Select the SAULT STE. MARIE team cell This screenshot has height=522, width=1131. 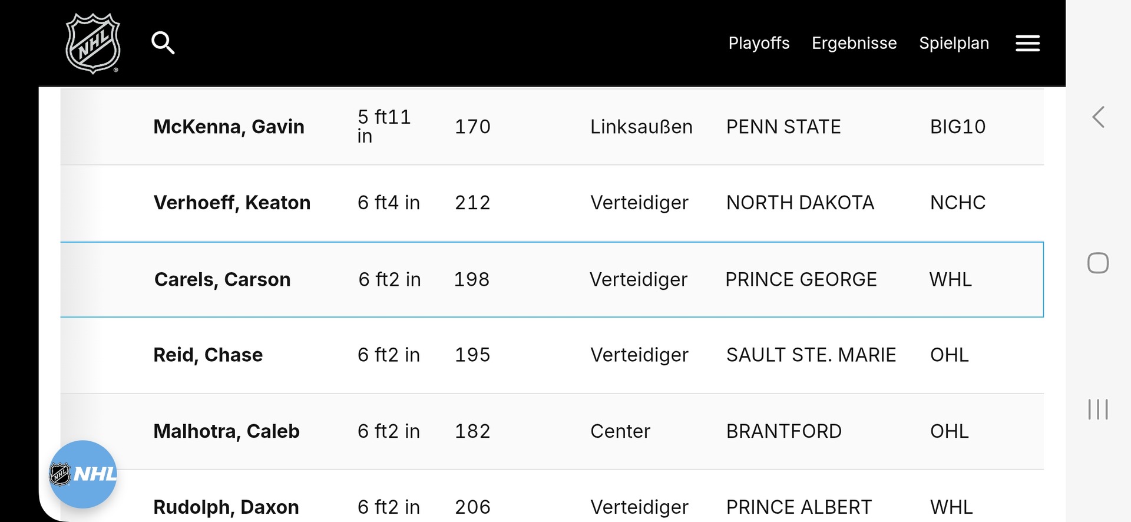(x=811, y=355)
